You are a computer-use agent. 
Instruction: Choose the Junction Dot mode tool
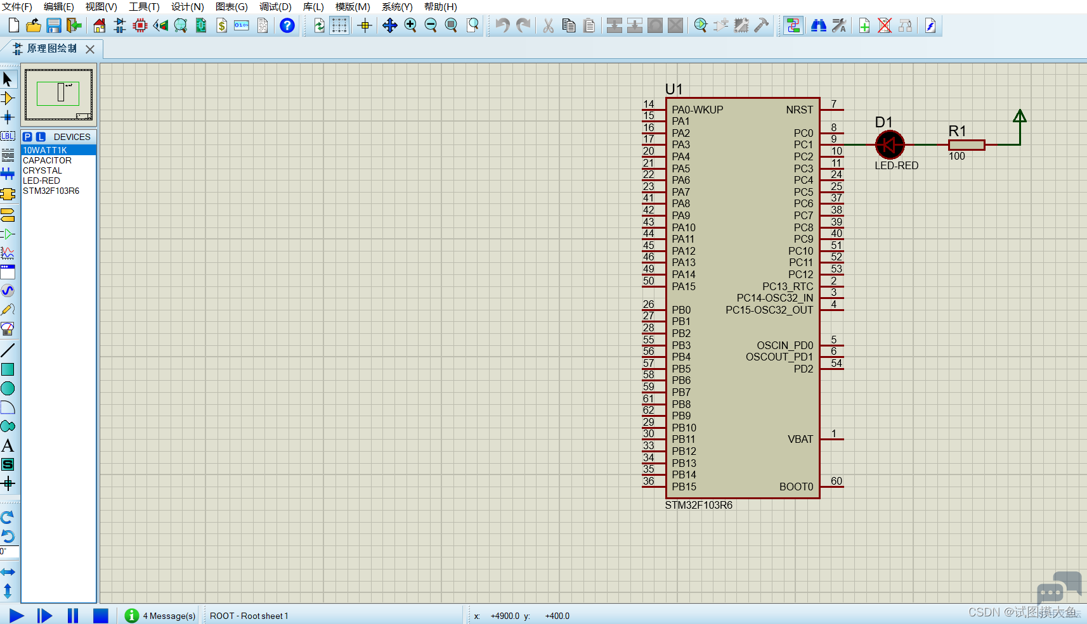pyautogui.click(x=8, y=117)
